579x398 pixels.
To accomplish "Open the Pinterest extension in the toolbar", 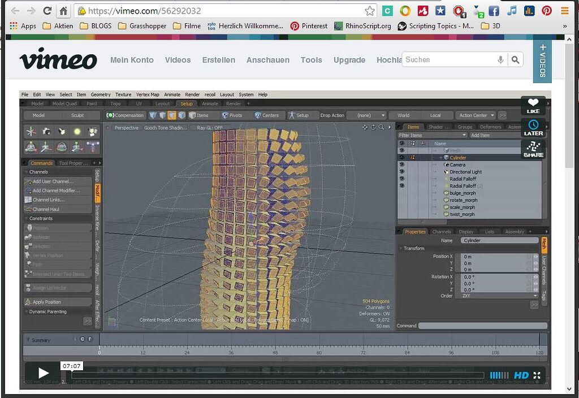I will point(547,11).
